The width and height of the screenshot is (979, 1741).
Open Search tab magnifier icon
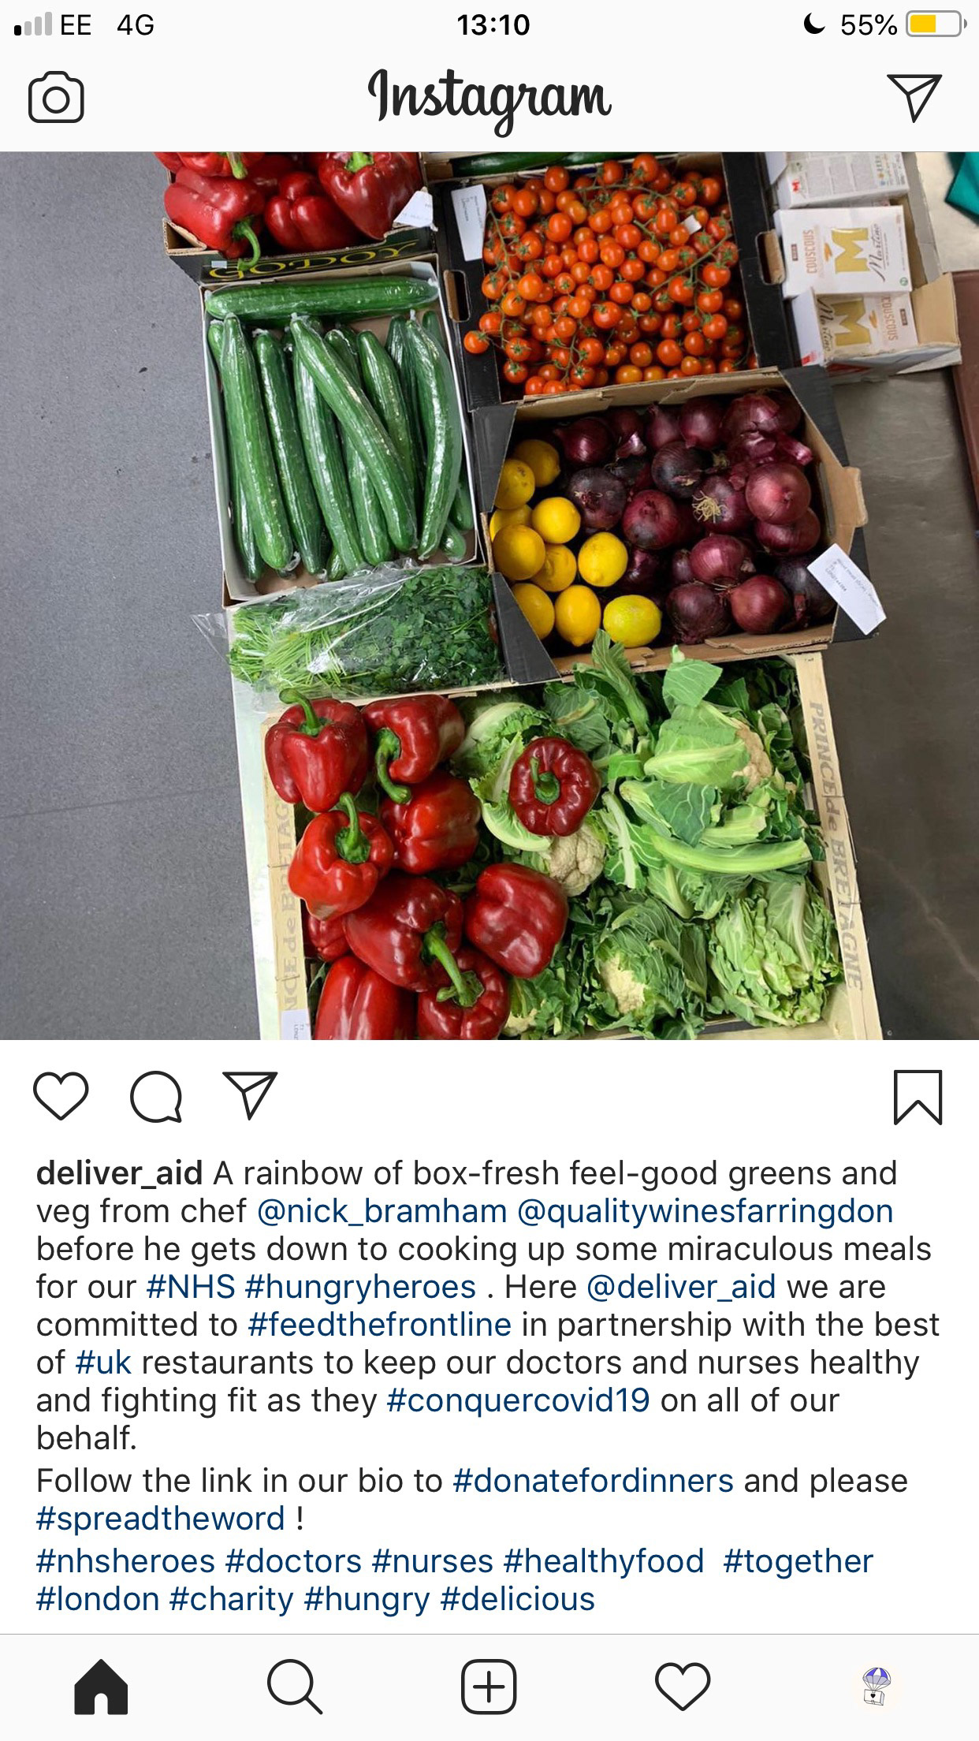295,1687
